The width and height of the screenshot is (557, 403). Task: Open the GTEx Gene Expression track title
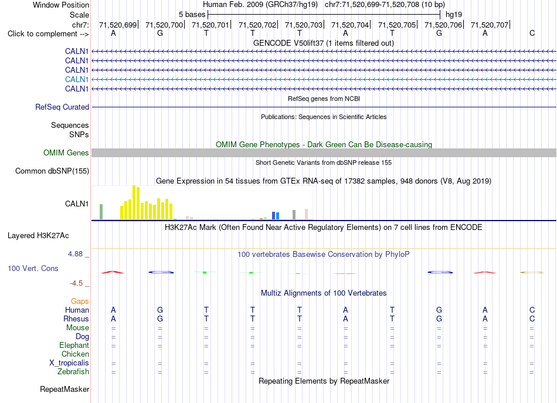(x=323, y=181)
